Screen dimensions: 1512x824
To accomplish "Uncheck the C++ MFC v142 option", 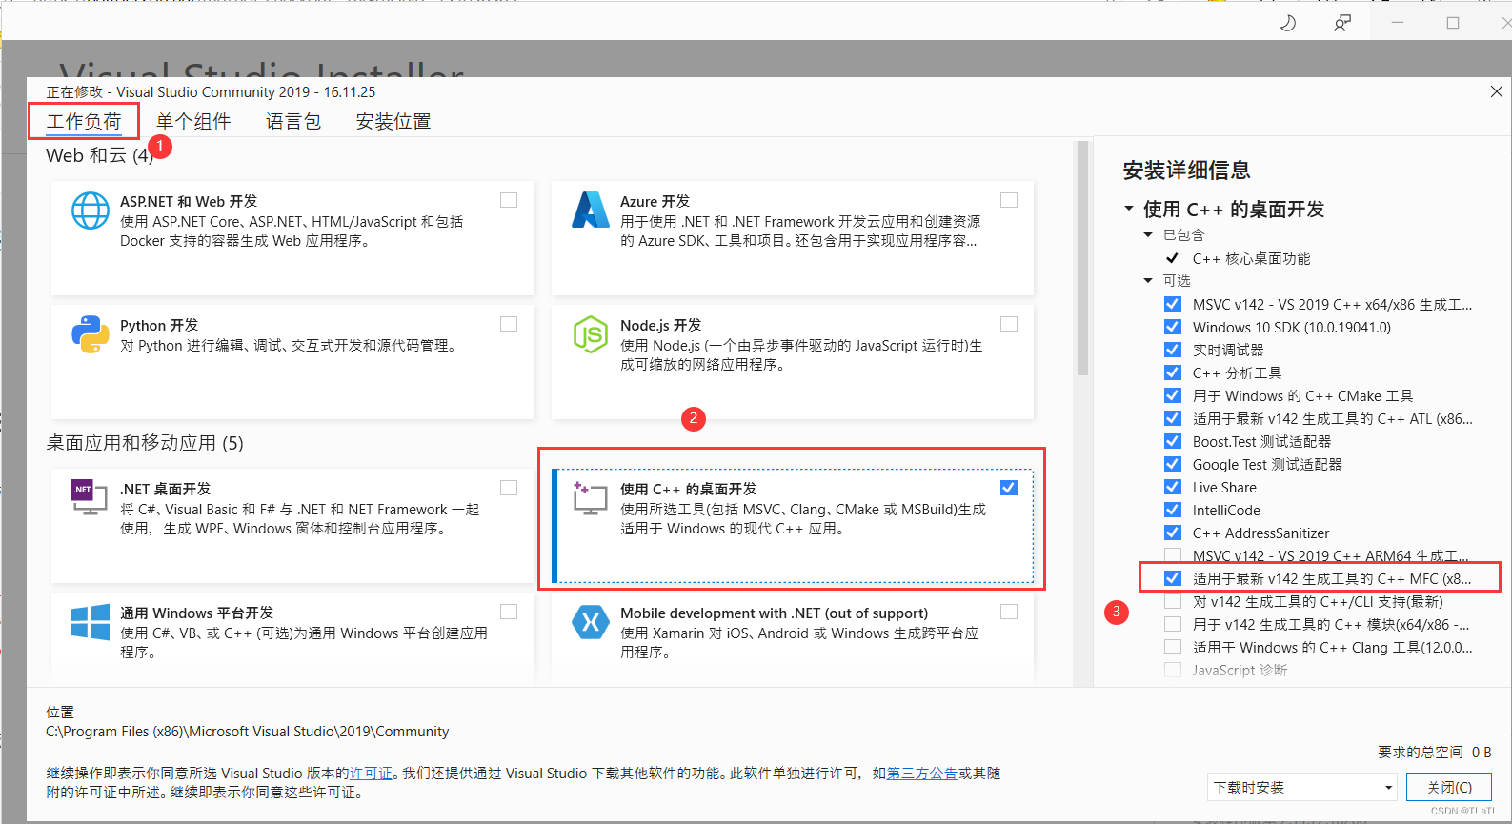I will (1173, 578).
